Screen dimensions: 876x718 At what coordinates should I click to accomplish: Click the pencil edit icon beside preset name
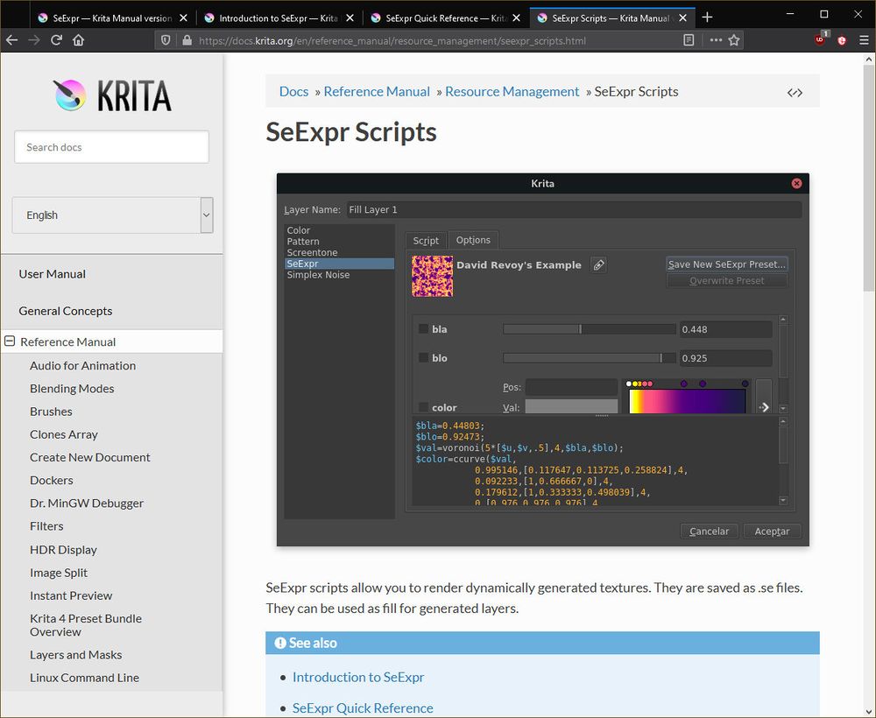click(598, 264)
